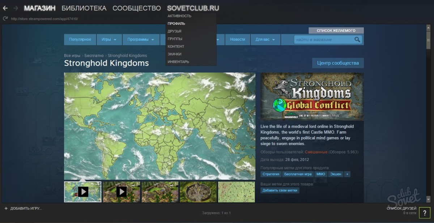
Task: Reload the page with the refresh icon
Action: [5, 18]
